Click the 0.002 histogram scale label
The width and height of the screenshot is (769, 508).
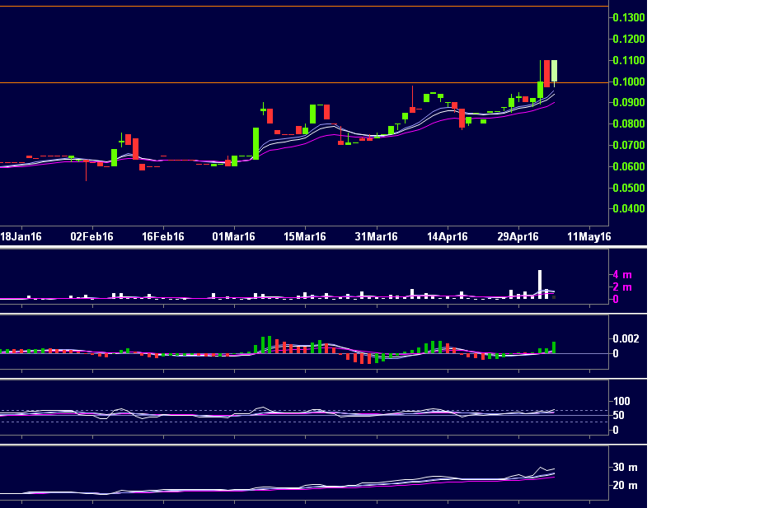pyautogui.click(x=626, y=338)
